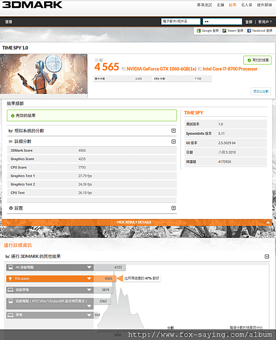
Task: Click the 3362 score bar value
Action: [x=103, y=301]
